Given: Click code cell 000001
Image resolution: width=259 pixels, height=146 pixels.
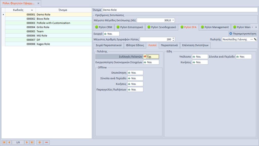Looking at the screenshot, I should 20,14.
